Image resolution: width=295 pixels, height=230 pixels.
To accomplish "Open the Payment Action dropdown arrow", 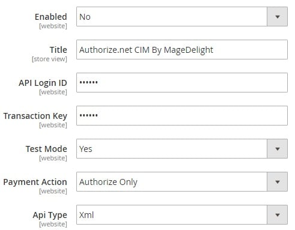I will point(278,182).
